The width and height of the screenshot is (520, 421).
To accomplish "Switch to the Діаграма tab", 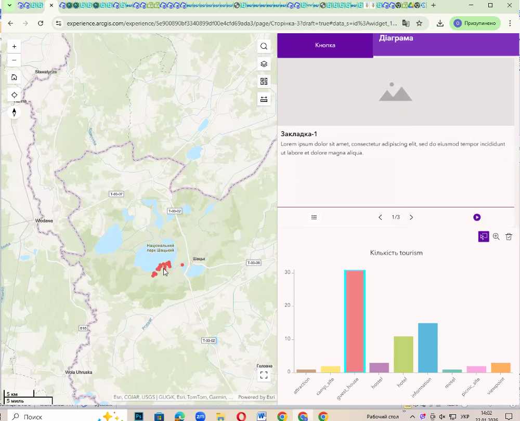I will click(396, 38).
